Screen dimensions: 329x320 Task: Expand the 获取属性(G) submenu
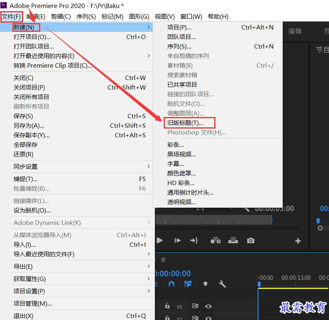tap(149, 279)
